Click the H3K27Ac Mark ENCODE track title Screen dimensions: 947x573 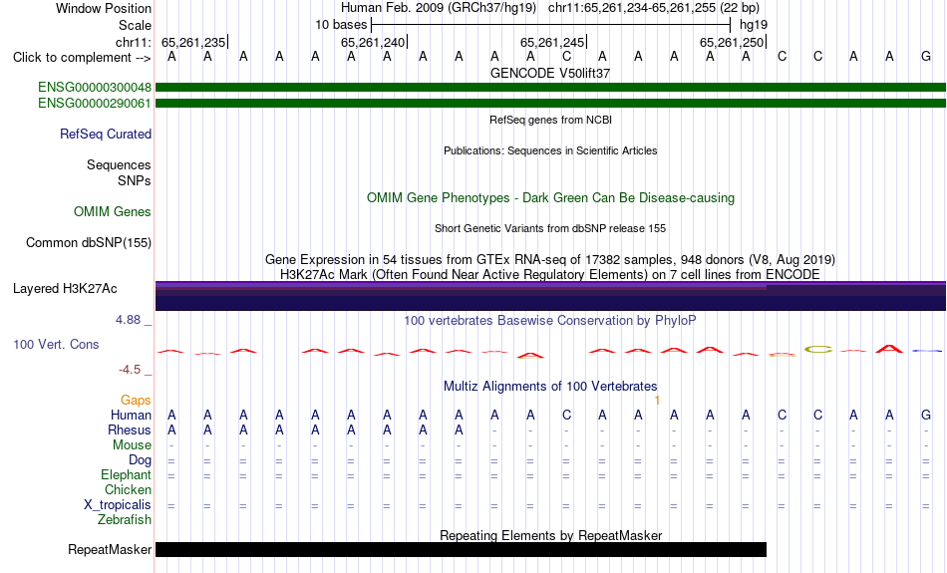(550, 275)
